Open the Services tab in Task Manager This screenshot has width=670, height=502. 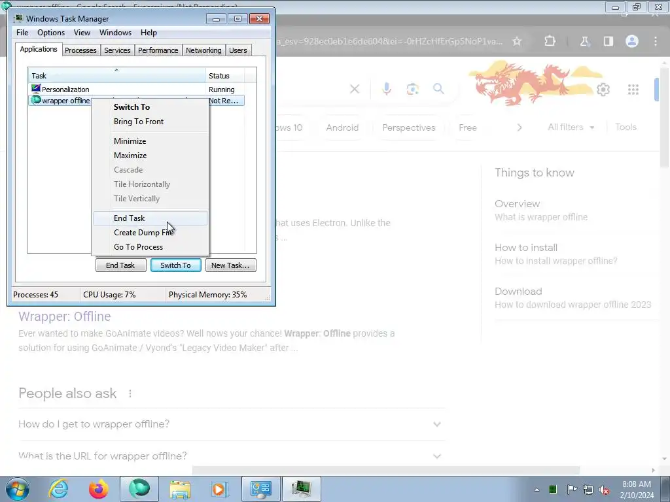click(117, 50)
